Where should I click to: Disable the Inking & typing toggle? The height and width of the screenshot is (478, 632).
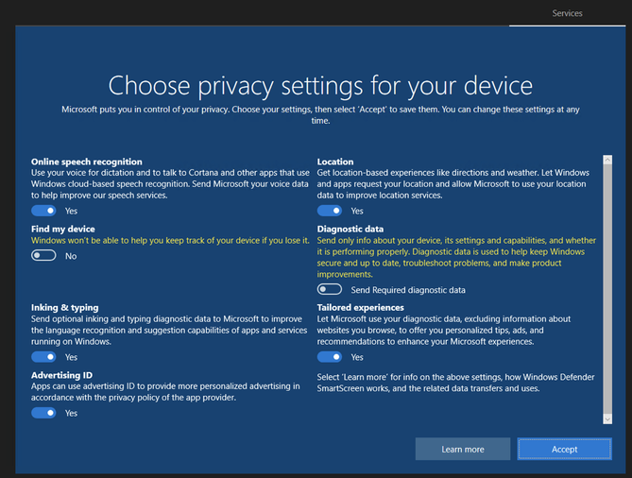pyautogui.click(x=43, y=357)
